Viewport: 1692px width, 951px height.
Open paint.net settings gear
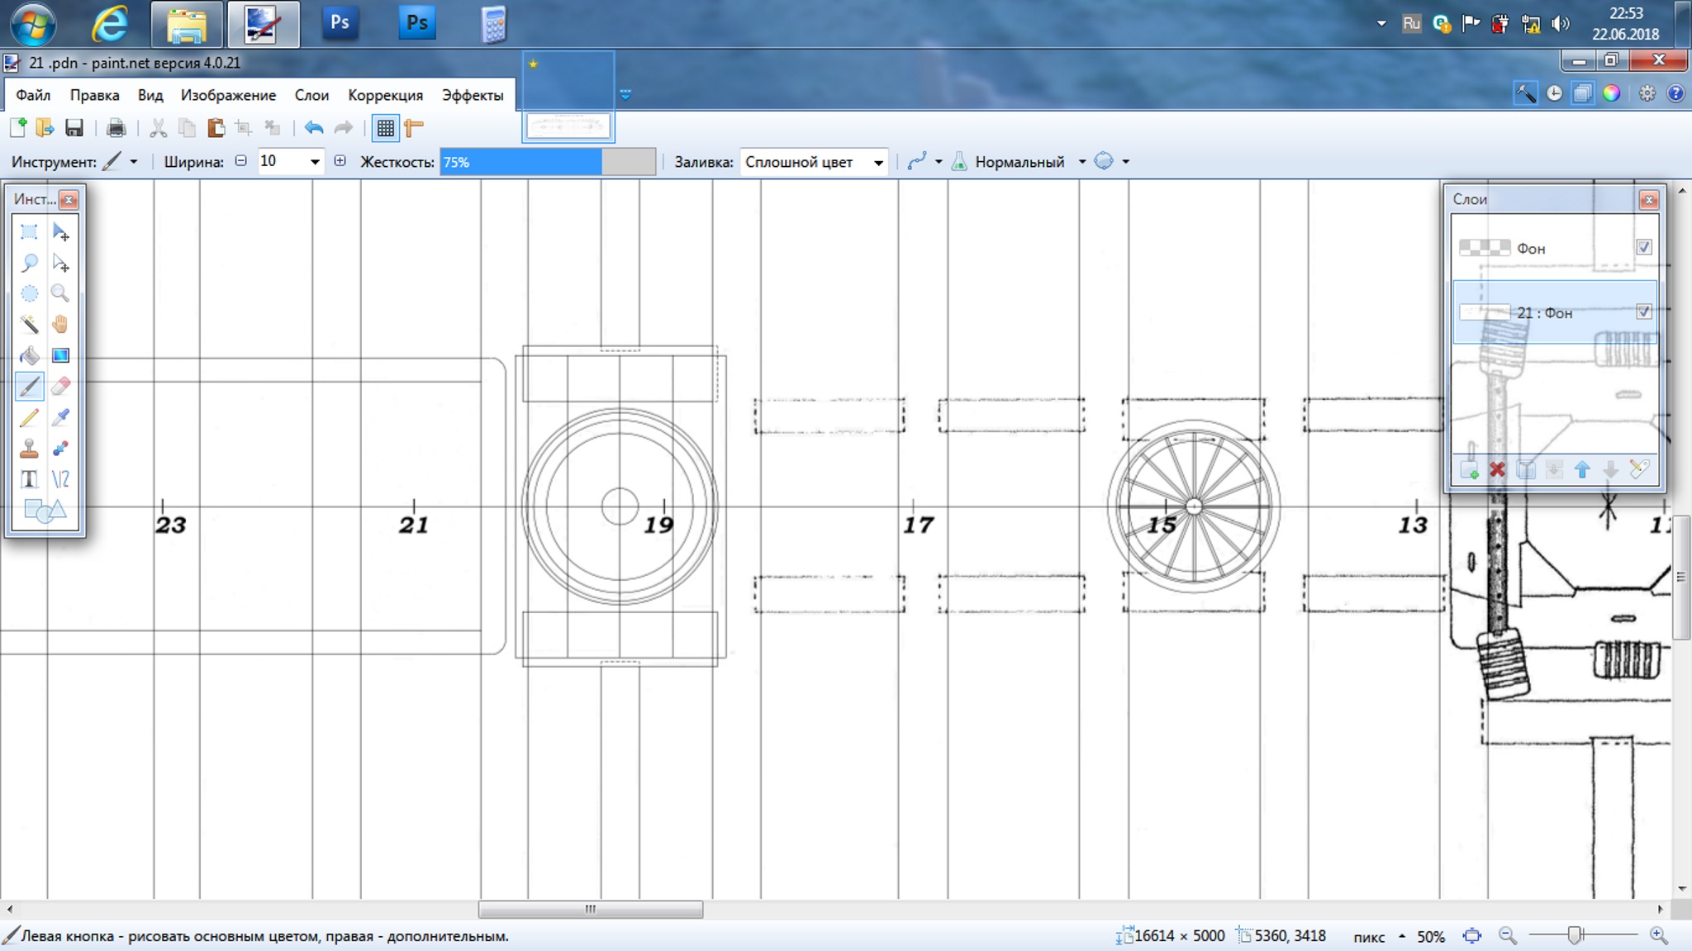tap(1647, 93)
